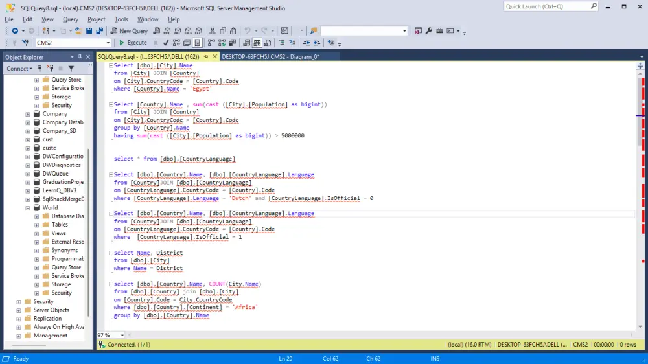Open the Properties Window wrench icon
The image size is (648, 364).
[x=428, y=31]
